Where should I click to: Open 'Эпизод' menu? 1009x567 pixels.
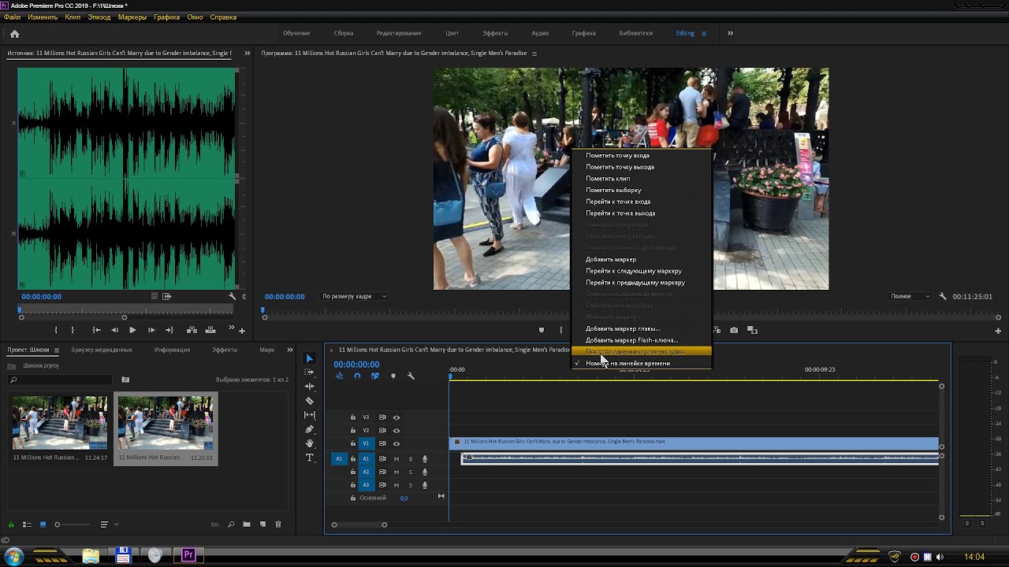[99, 17]
